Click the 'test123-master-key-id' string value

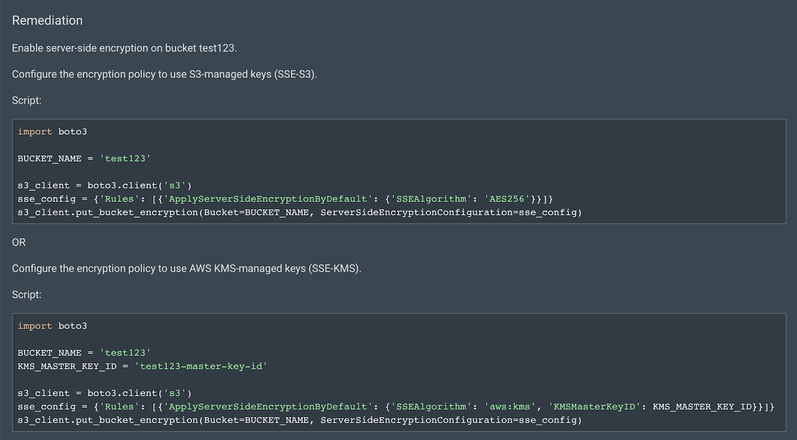click(201, 366)
